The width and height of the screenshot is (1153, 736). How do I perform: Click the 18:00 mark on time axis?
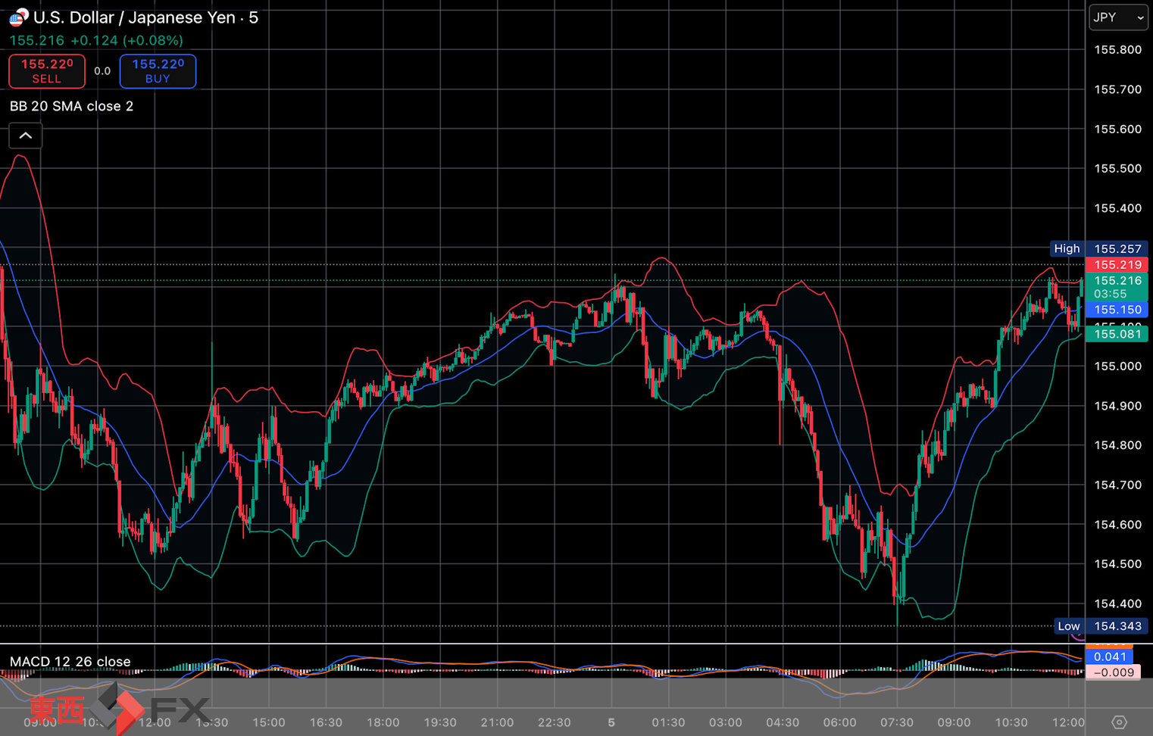[383, 722]
